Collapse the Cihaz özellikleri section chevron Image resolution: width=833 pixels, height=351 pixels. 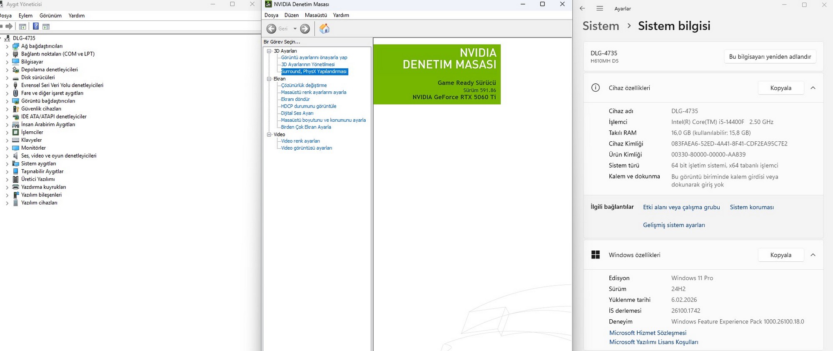pos(813,88)
